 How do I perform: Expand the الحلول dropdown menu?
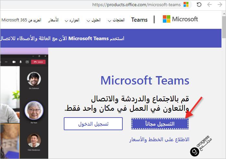coord(94,20)
